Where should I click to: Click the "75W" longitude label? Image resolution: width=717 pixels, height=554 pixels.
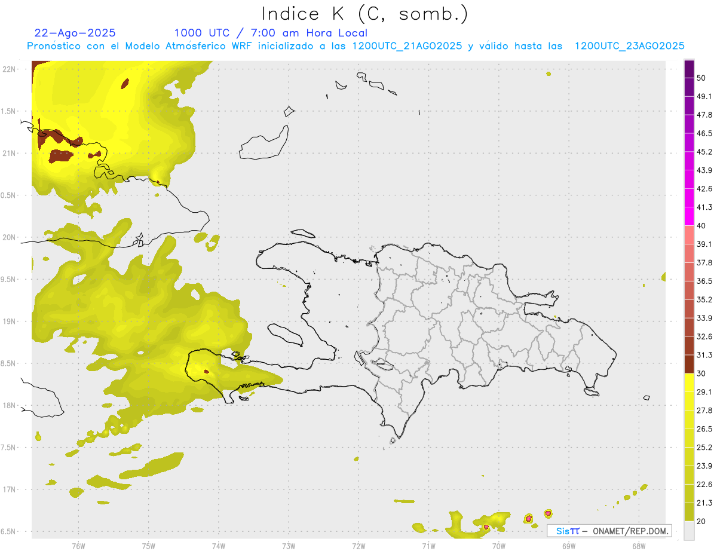click(148, 546)
